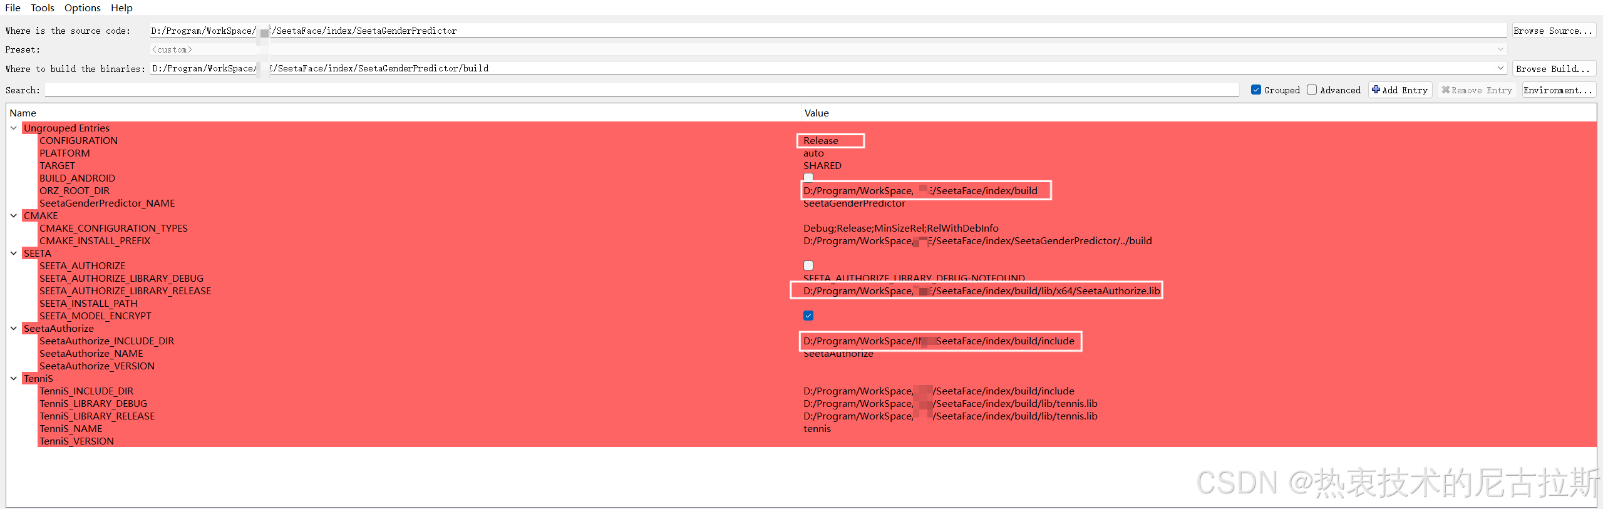Collapse the SeetaAuthorize group
The image size is (1603, 509).
pos(14,328)
